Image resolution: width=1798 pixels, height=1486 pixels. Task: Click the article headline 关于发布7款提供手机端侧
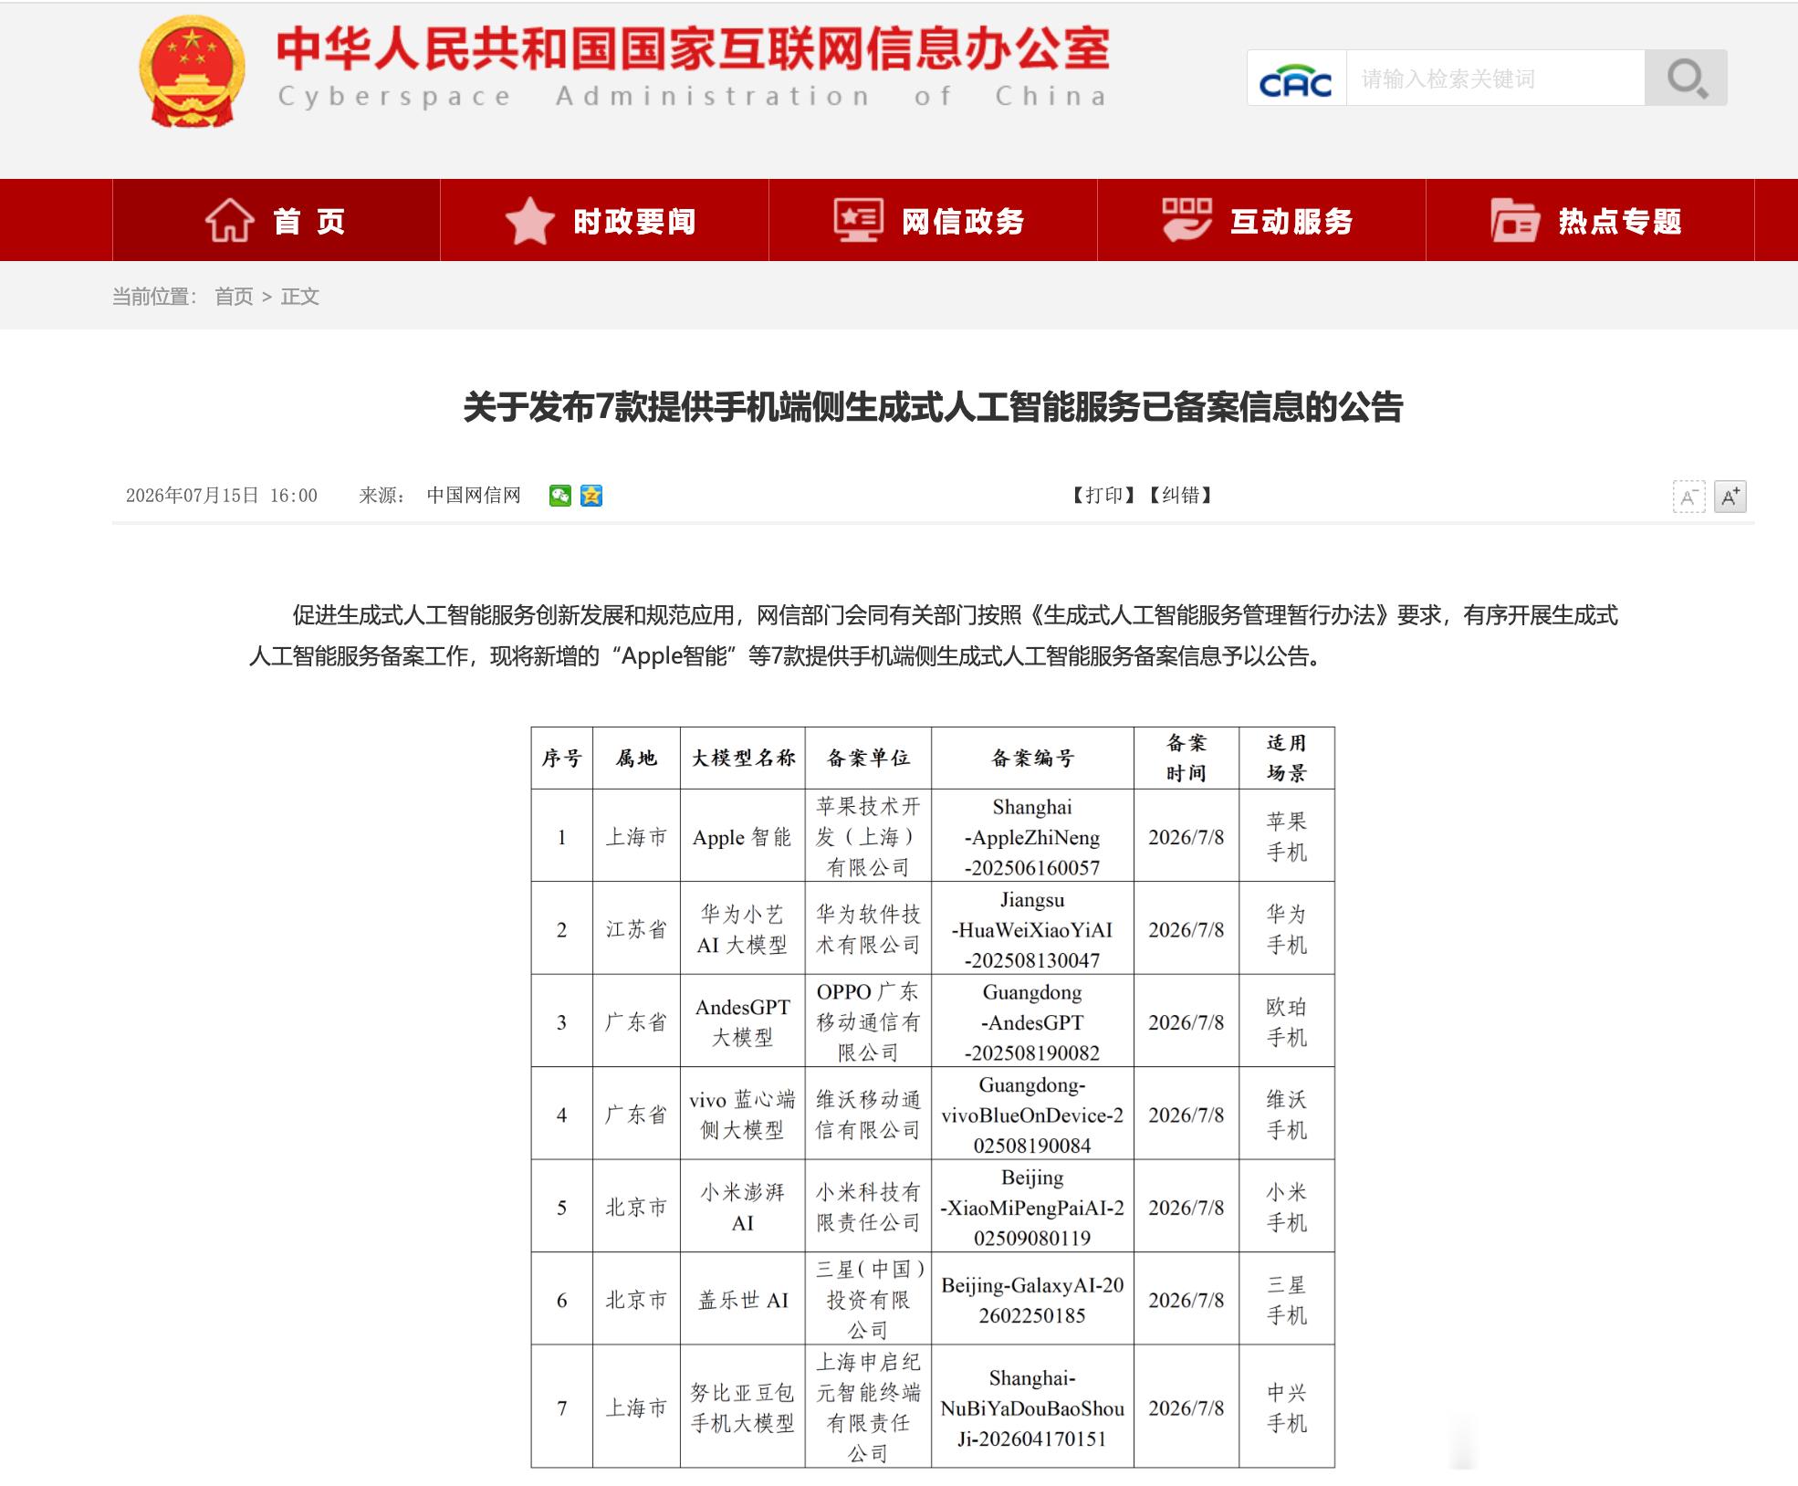[x=933, y=408]
